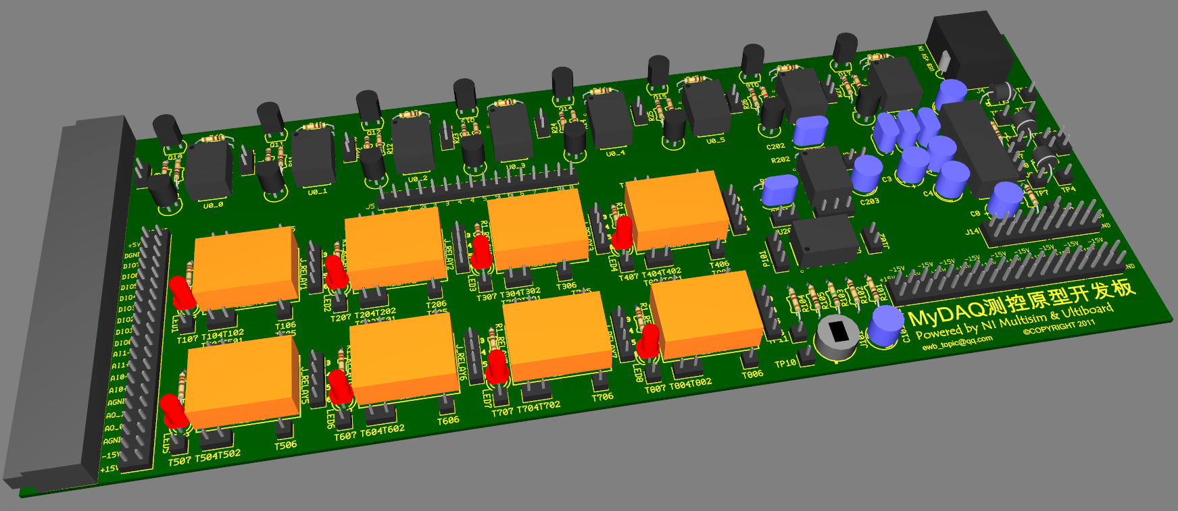Click the T706 label
Image resolution: width=1178 pixels, height=511 pixels.
click(602, 397)
